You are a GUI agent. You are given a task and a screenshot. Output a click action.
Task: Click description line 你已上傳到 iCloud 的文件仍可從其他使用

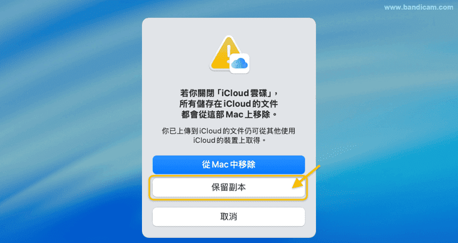pos(228,131)
